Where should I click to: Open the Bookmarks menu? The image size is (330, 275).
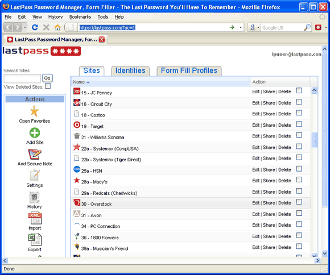80,17
